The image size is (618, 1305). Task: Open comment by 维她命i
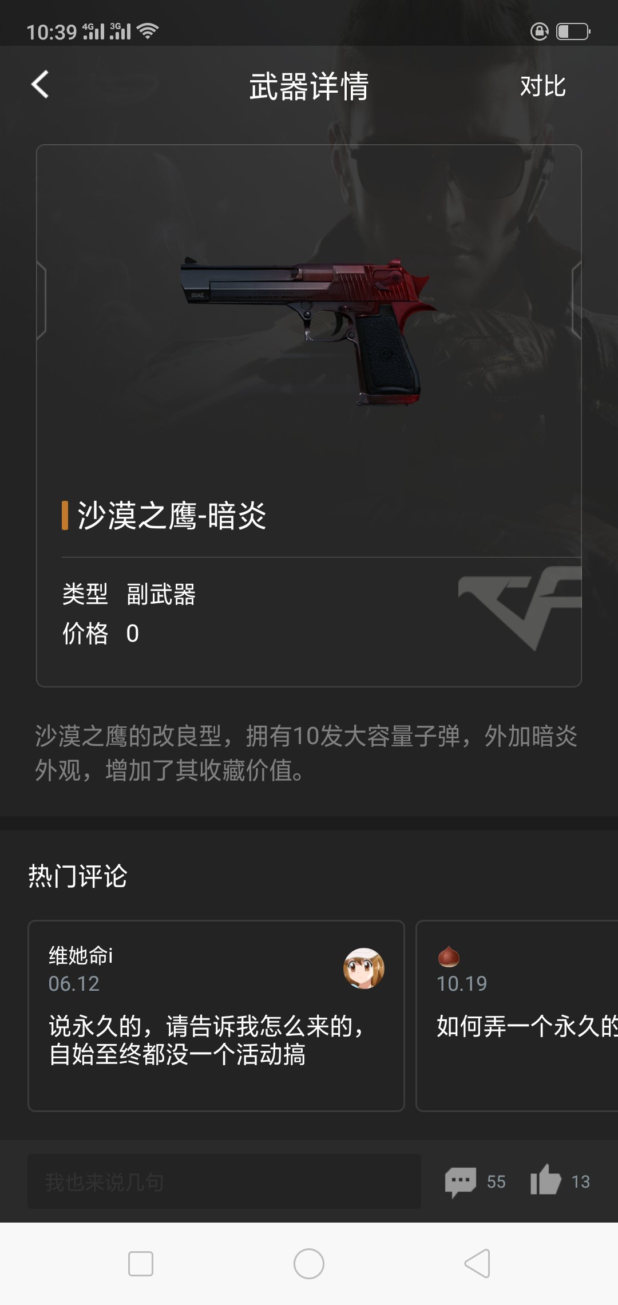(216, 1016)
